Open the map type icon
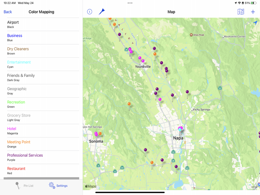260x195 pixels. [x=241, y=12]
